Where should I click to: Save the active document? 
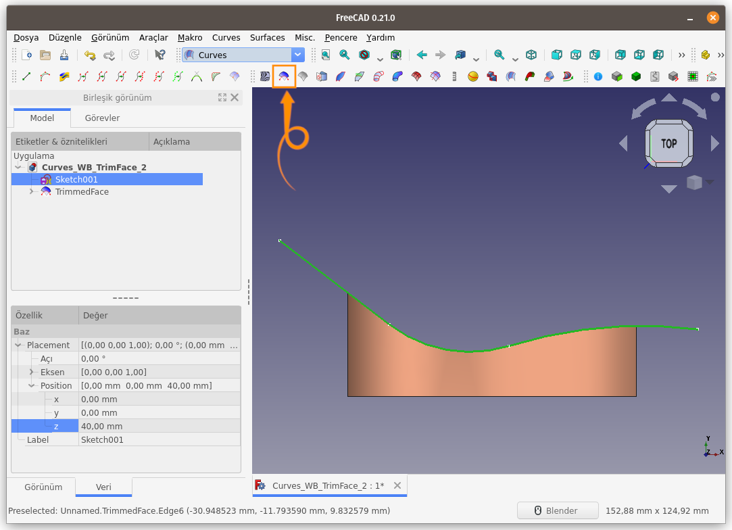pos(65,55)
